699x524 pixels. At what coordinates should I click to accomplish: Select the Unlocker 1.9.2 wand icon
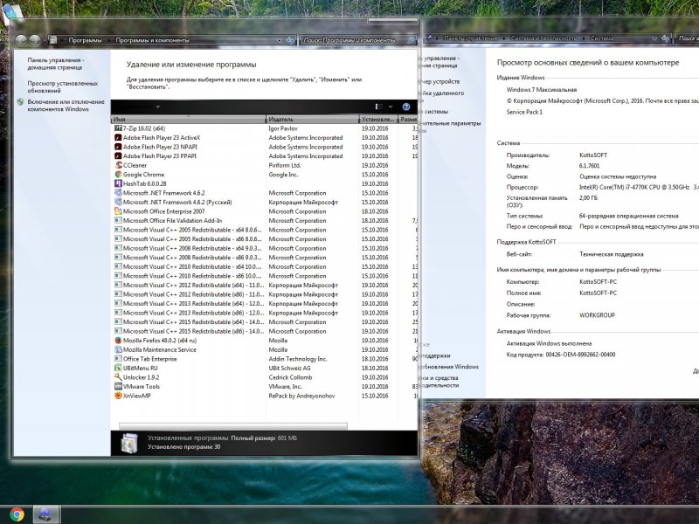point(118,377)
